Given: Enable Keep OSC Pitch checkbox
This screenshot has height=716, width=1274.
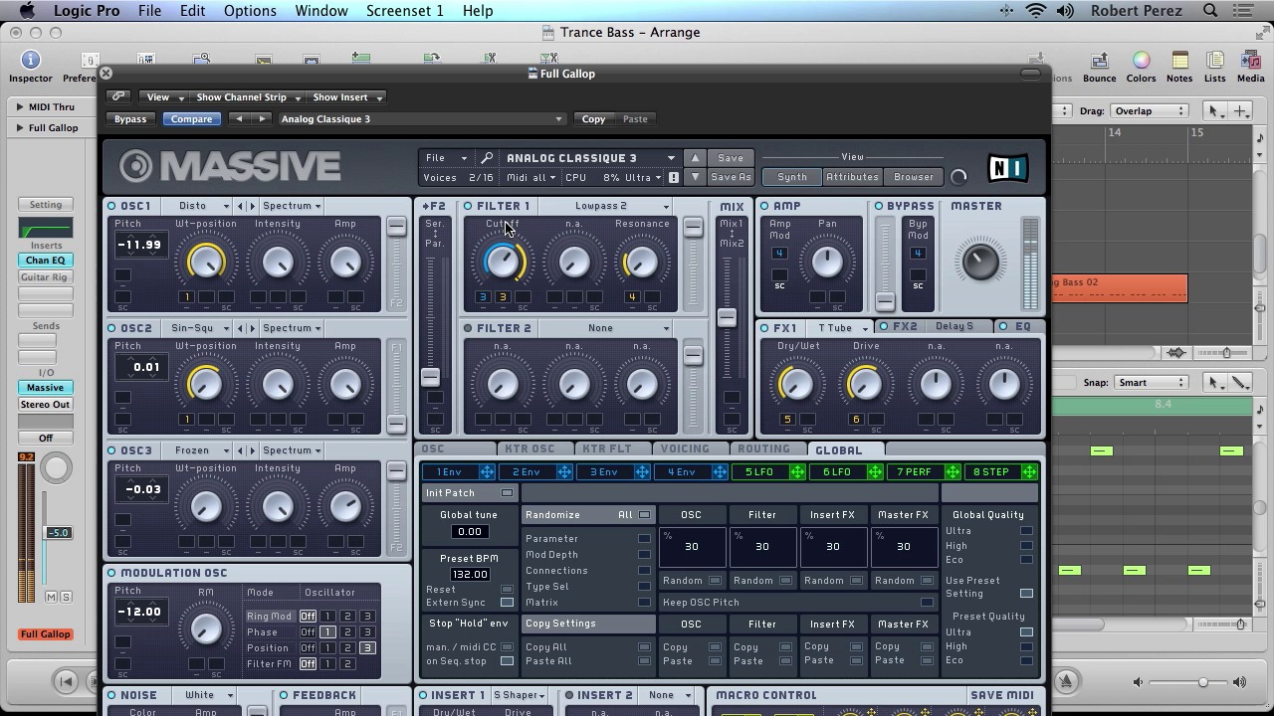Looking at the screenshot, I should 927,603.
